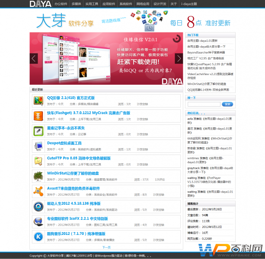Open waiting's comment on PotPlayer
This screenshot has height=259, width=265.
click(209, 182)
